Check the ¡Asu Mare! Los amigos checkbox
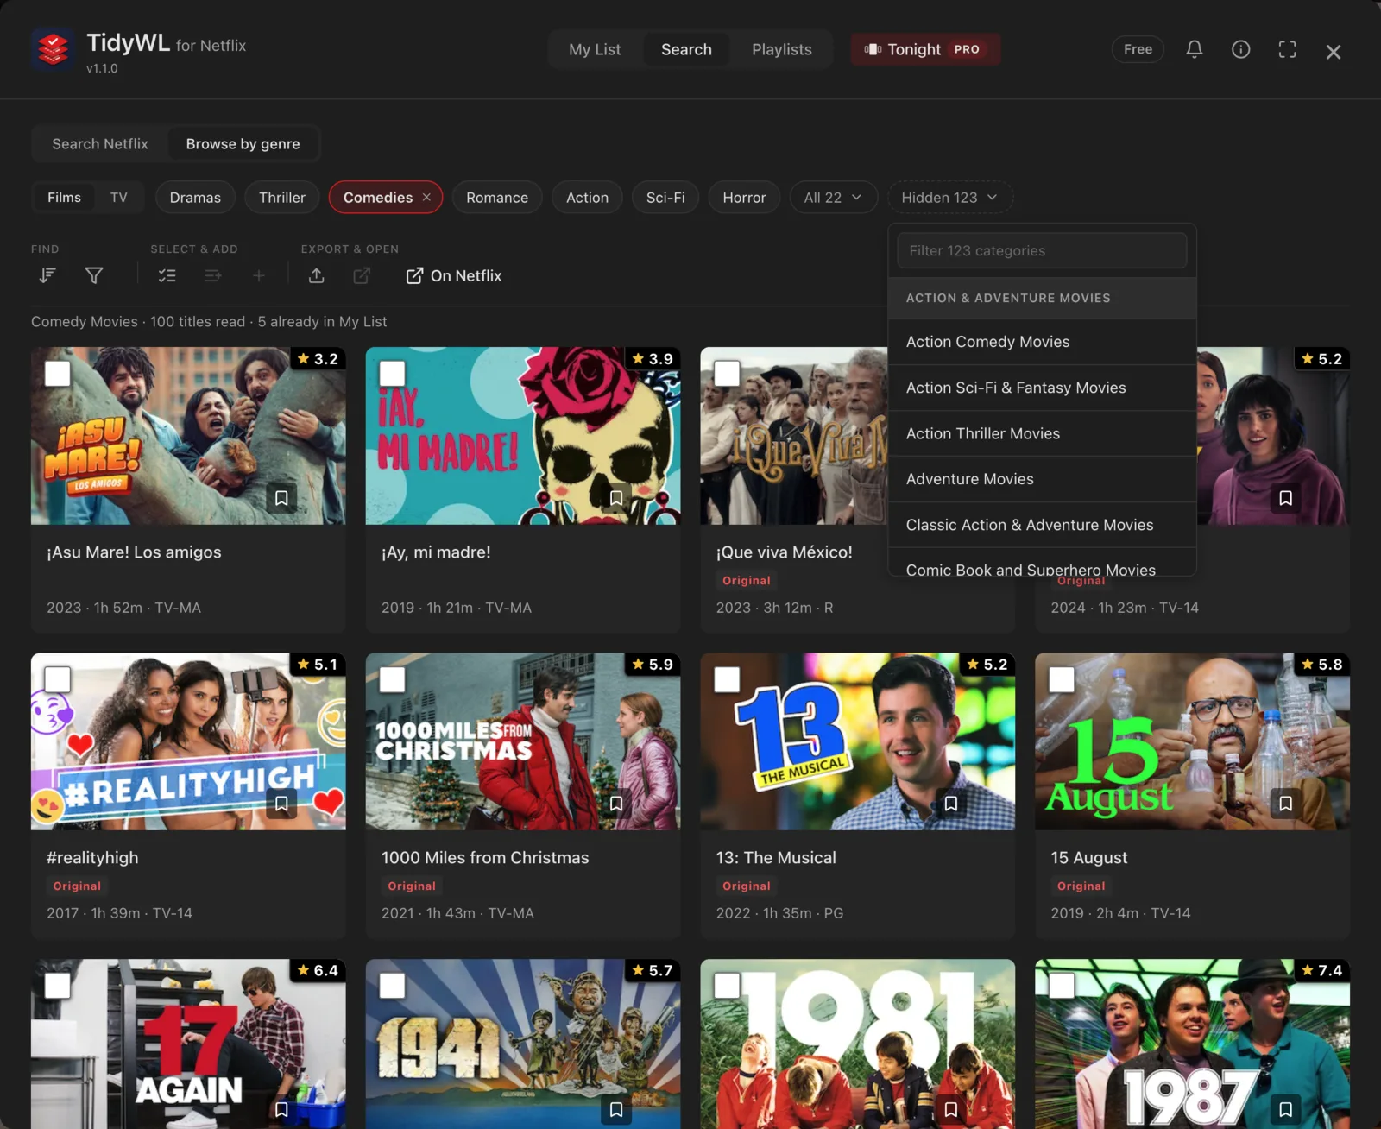The width and height of the screenshot is (1381, 1129). 58,374
